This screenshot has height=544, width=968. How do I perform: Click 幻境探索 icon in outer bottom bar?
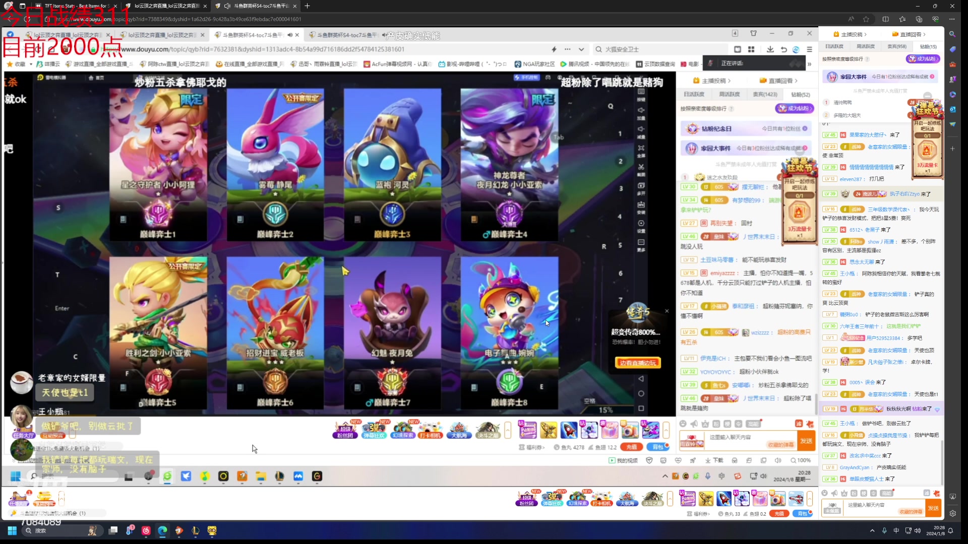point(577,499)
